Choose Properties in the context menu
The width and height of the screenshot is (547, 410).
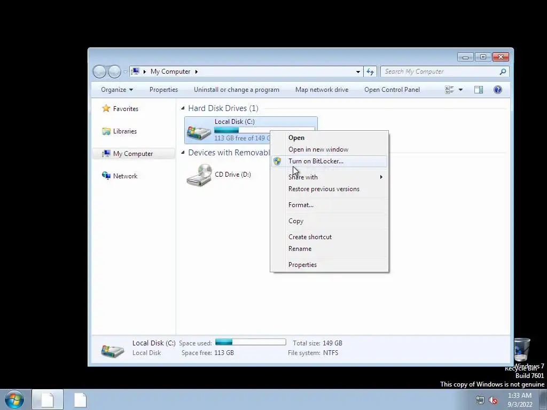tap(329, 265)
